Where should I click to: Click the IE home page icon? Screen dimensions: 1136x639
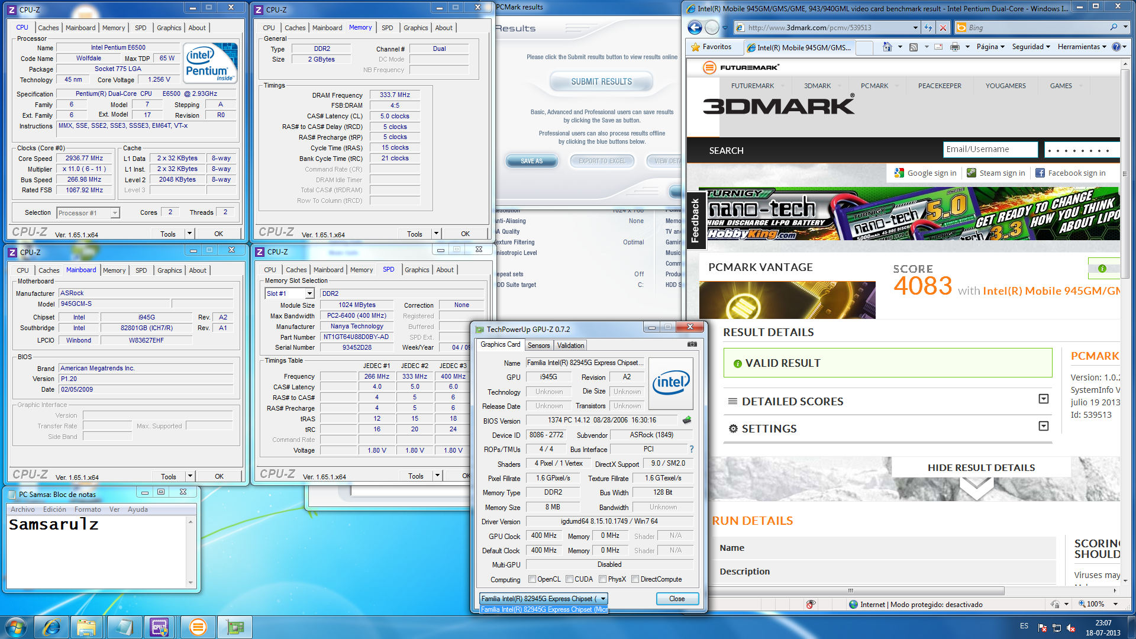pyautogui.click(x=887, y=47)
